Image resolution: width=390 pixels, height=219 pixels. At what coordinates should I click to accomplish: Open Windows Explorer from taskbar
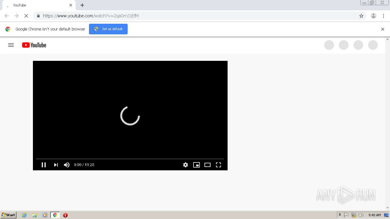(34, 215)
